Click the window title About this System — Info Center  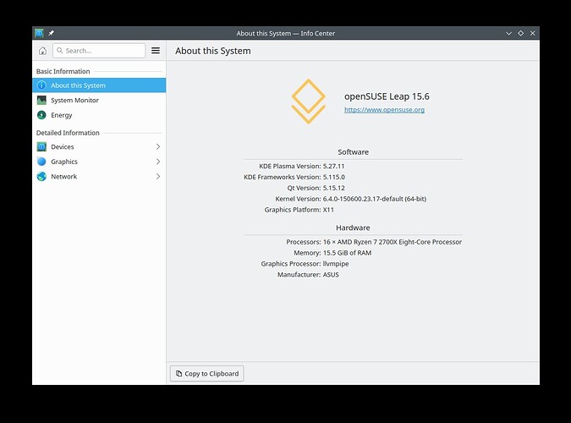click(x=286, y=33)
